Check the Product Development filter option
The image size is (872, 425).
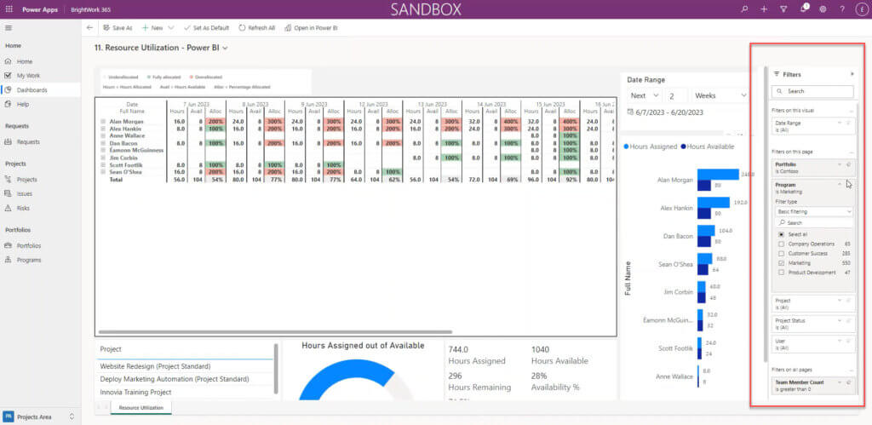click(x=782, y=273)
